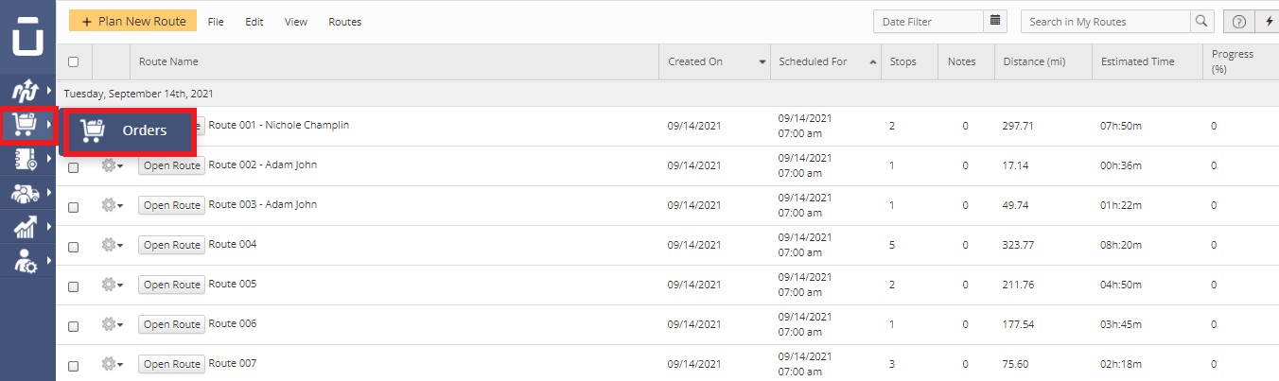Expand the team sidebar submenu arrow
This screenshot has height=381, width=1279.
[48, 194]
